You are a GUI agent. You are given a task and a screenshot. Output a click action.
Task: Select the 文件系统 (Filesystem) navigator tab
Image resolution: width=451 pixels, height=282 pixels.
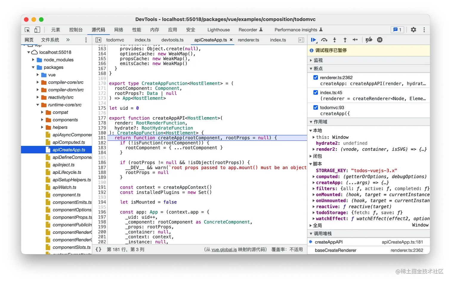tap(50, 40)
